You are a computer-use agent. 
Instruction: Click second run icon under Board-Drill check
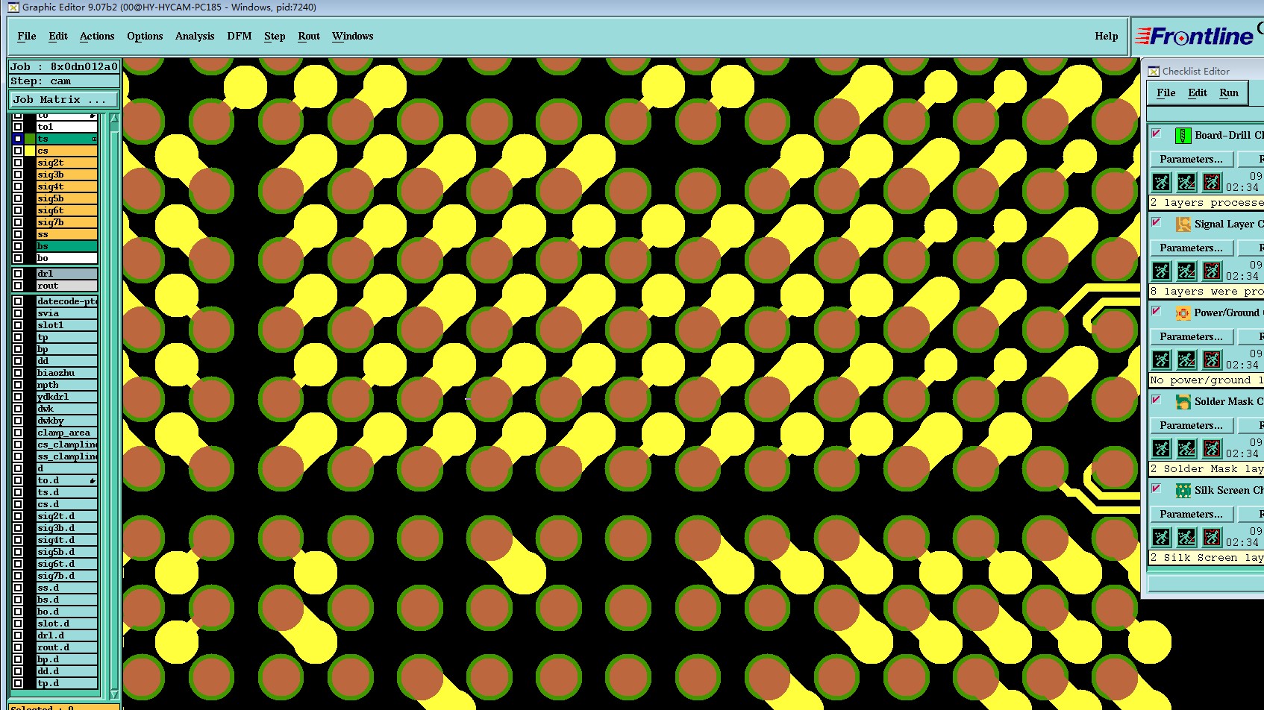(x=1187, y=181)
